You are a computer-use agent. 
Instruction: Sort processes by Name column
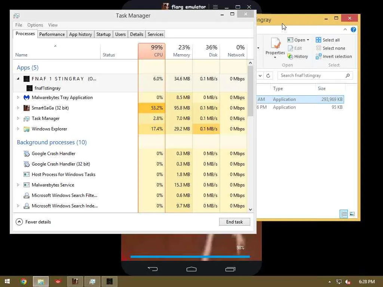[57, 51]
